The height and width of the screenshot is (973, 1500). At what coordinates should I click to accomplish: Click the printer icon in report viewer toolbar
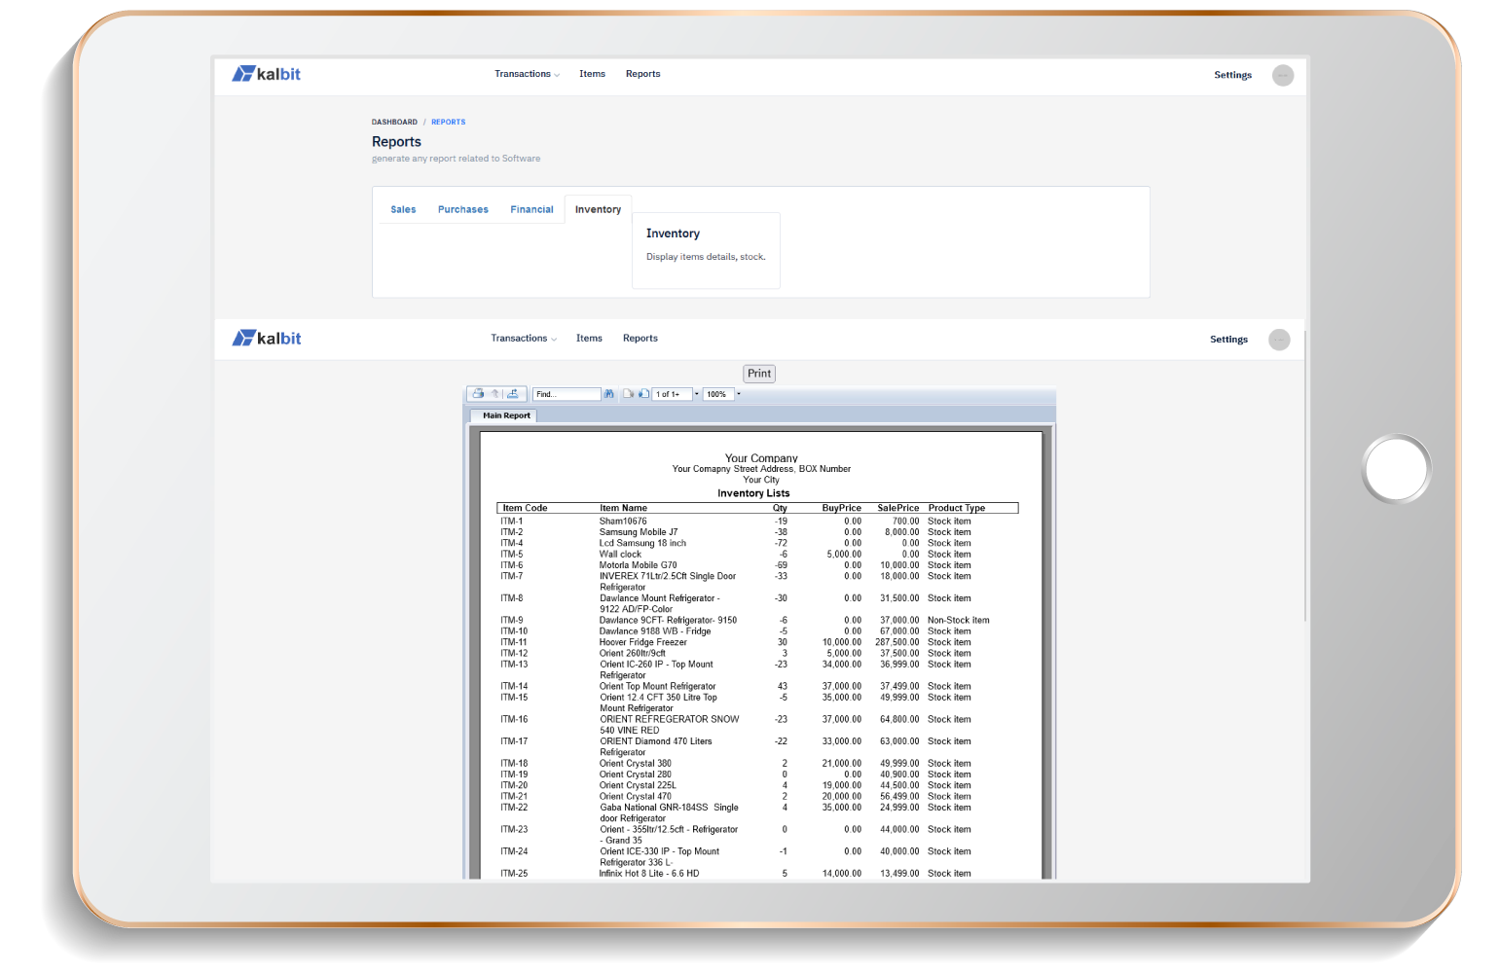478,394
